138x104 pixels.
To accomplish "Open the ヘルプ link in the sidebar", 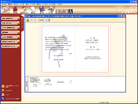I will click(x=5, y=95).
